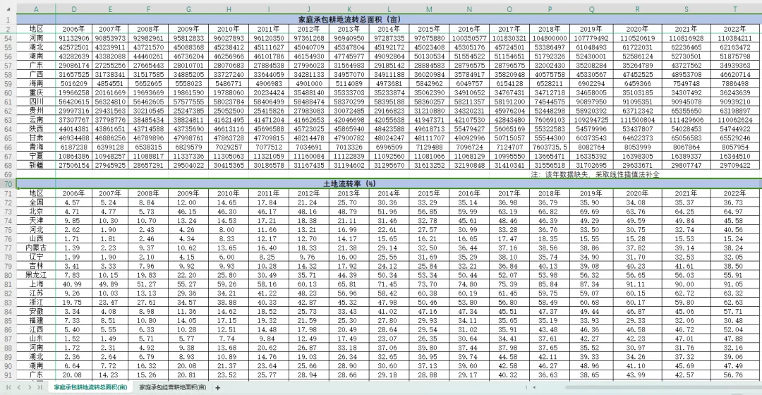Switch to sheet tab 家庭承包经营耕地面积(亩)
Image resolution: width=762 pixels, height=395 pixels.
click(173, 387)
